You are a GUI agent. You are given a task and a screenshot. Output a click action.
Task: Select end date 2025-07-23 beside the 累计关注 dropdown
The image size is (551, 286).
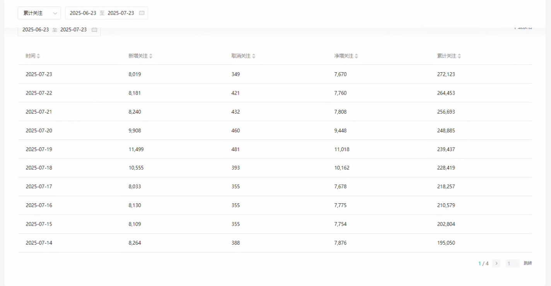coord(121,13)
